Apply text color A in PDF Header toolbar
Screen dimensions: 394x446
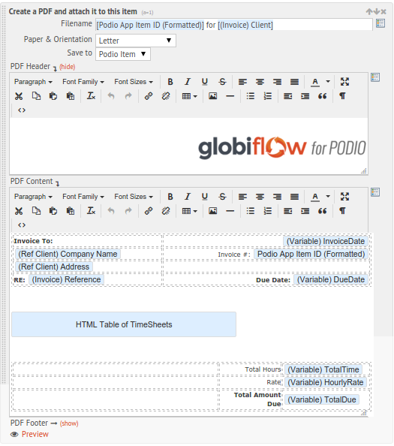315,82
